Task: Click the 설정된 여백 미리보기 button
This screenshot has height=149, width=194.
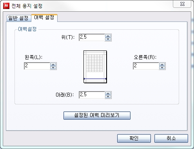Action: pyautogui.click(x=97, y=115)
